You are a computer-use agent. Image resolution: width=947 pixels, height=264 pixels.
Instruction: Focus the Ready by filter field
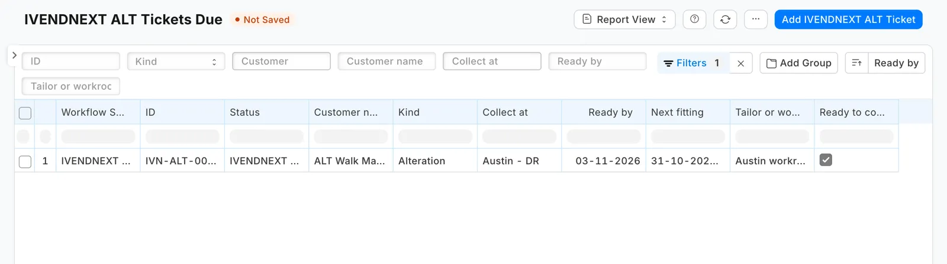(x=597, y=61)
